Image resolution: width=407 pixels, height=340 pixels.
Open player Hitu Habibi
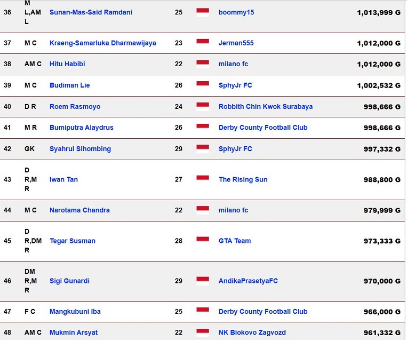point(67,64)
